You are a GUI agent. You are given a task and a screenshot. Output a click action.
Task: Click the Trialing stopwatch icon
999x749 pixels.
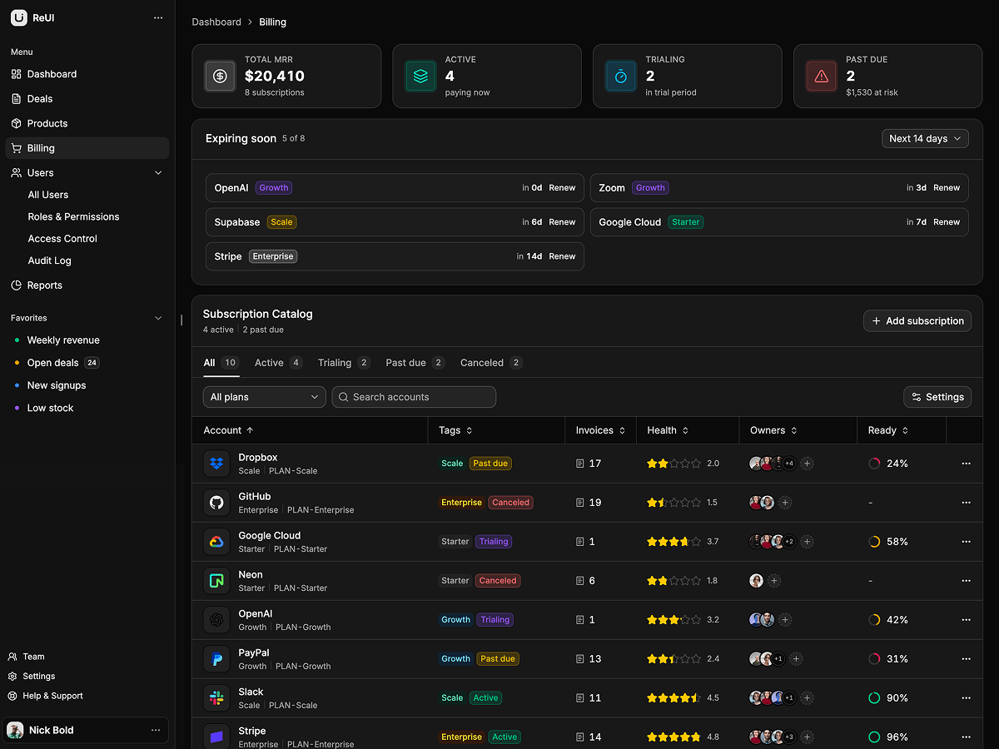pyautogui.click(x=621, y=76)
